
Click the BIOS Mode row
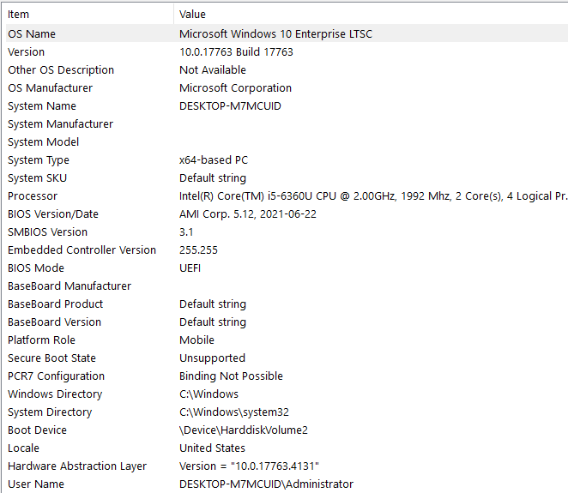[x=36, y=268]
